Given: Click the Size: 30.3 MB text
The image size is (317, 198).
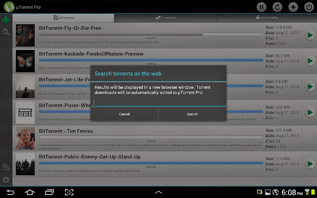Looking at the screenshot, I should pyautogui.click(x=277, y=56).
